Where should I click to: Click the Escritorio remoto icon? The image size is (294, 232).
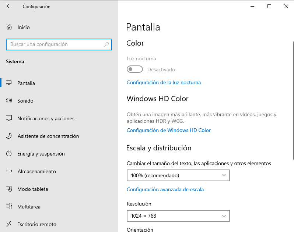pyautogui.click(x=9, y=224)
